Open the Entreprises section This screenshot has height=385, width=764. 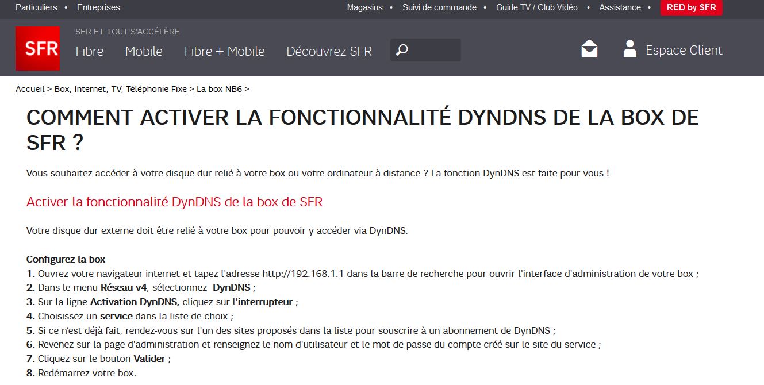(x=98, y=7)
